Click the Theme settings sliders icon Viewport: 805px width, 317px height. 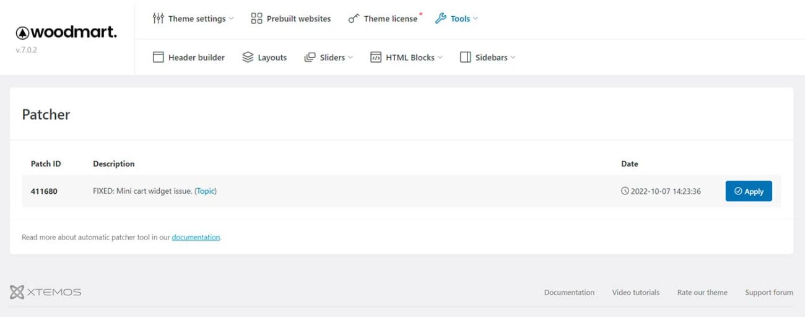[x=158, y=19]
